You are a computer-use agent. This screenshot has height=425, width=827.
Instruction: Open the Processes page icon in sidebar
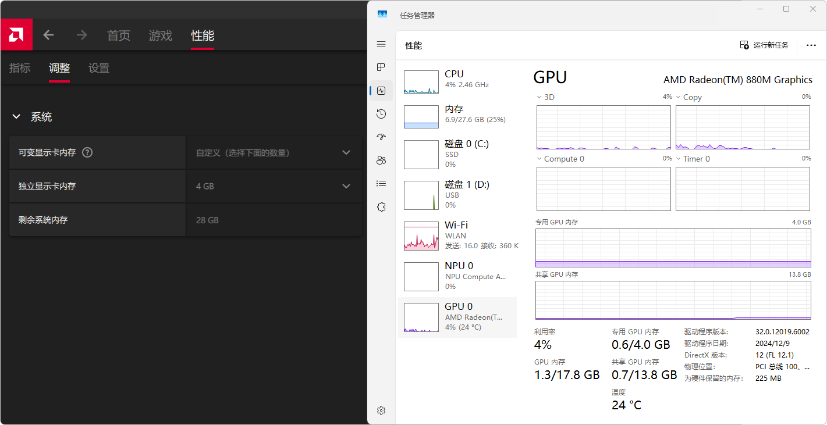point(381,67)
